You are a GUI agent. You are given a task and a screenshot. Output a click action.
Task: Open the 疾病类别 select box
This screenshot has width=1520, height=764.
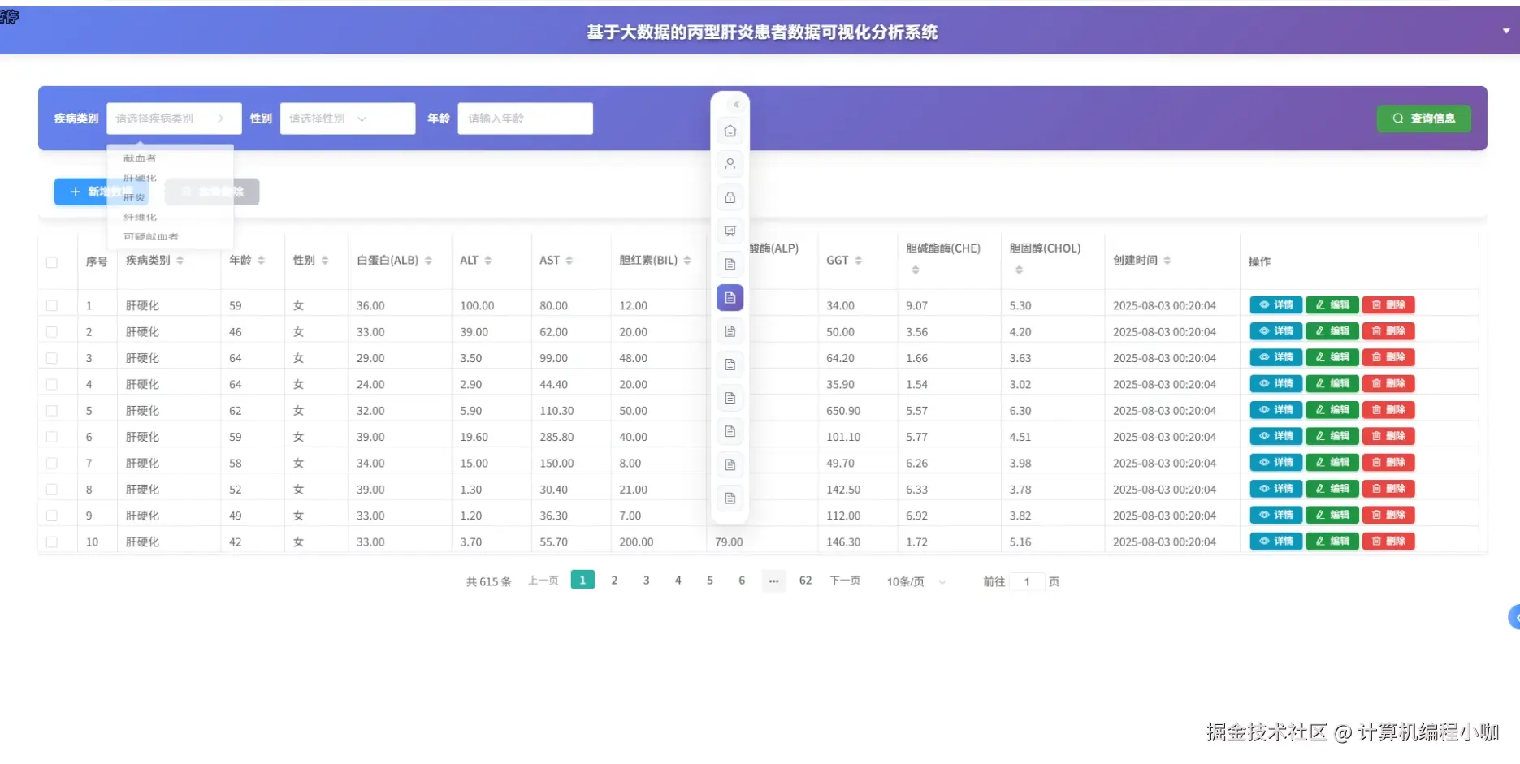[x=174, y=119]
